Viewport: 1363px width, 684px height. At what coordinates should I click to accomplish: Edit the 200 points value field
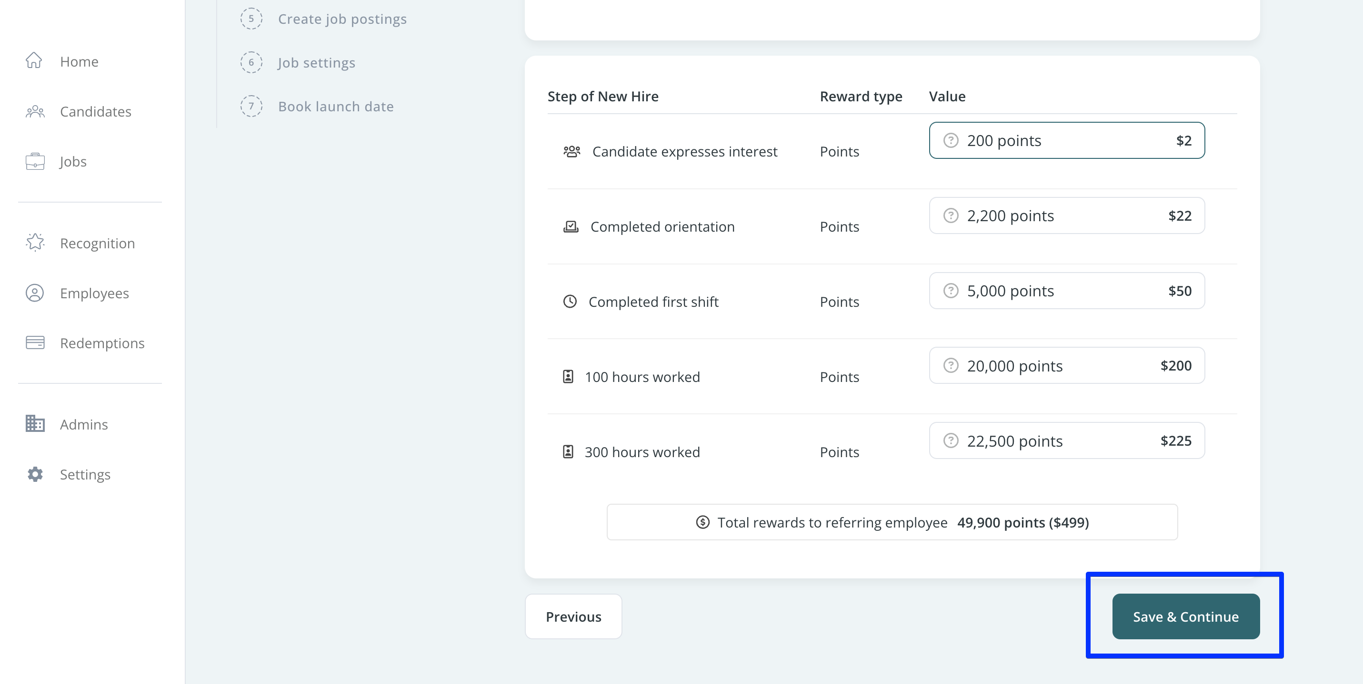pyautogui.click(x=1067, y=141)
